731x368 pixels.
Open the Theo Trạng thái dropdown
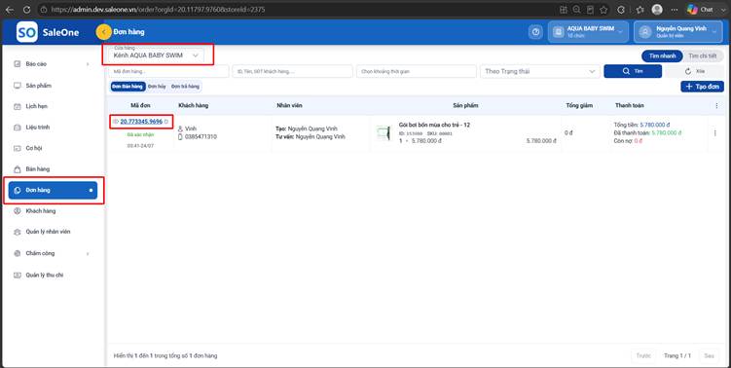click(540, 71)
